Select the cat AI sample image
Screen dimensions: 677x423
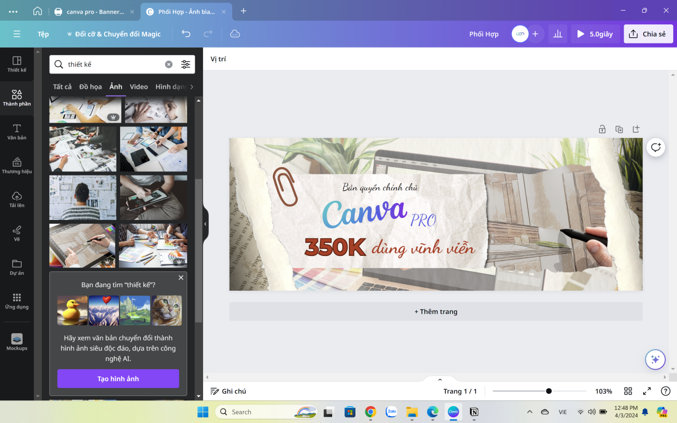coord(167,310)
